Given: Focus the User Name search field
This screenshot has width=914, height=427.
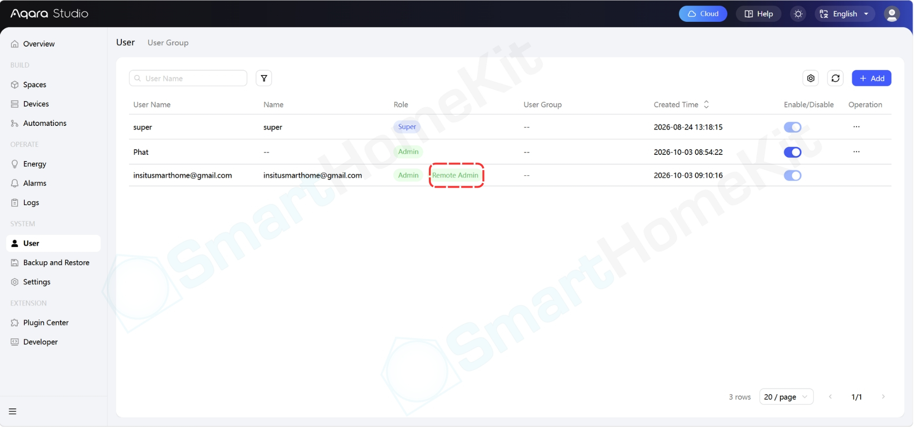Looking at the screenshot, I should coord(188,78).
